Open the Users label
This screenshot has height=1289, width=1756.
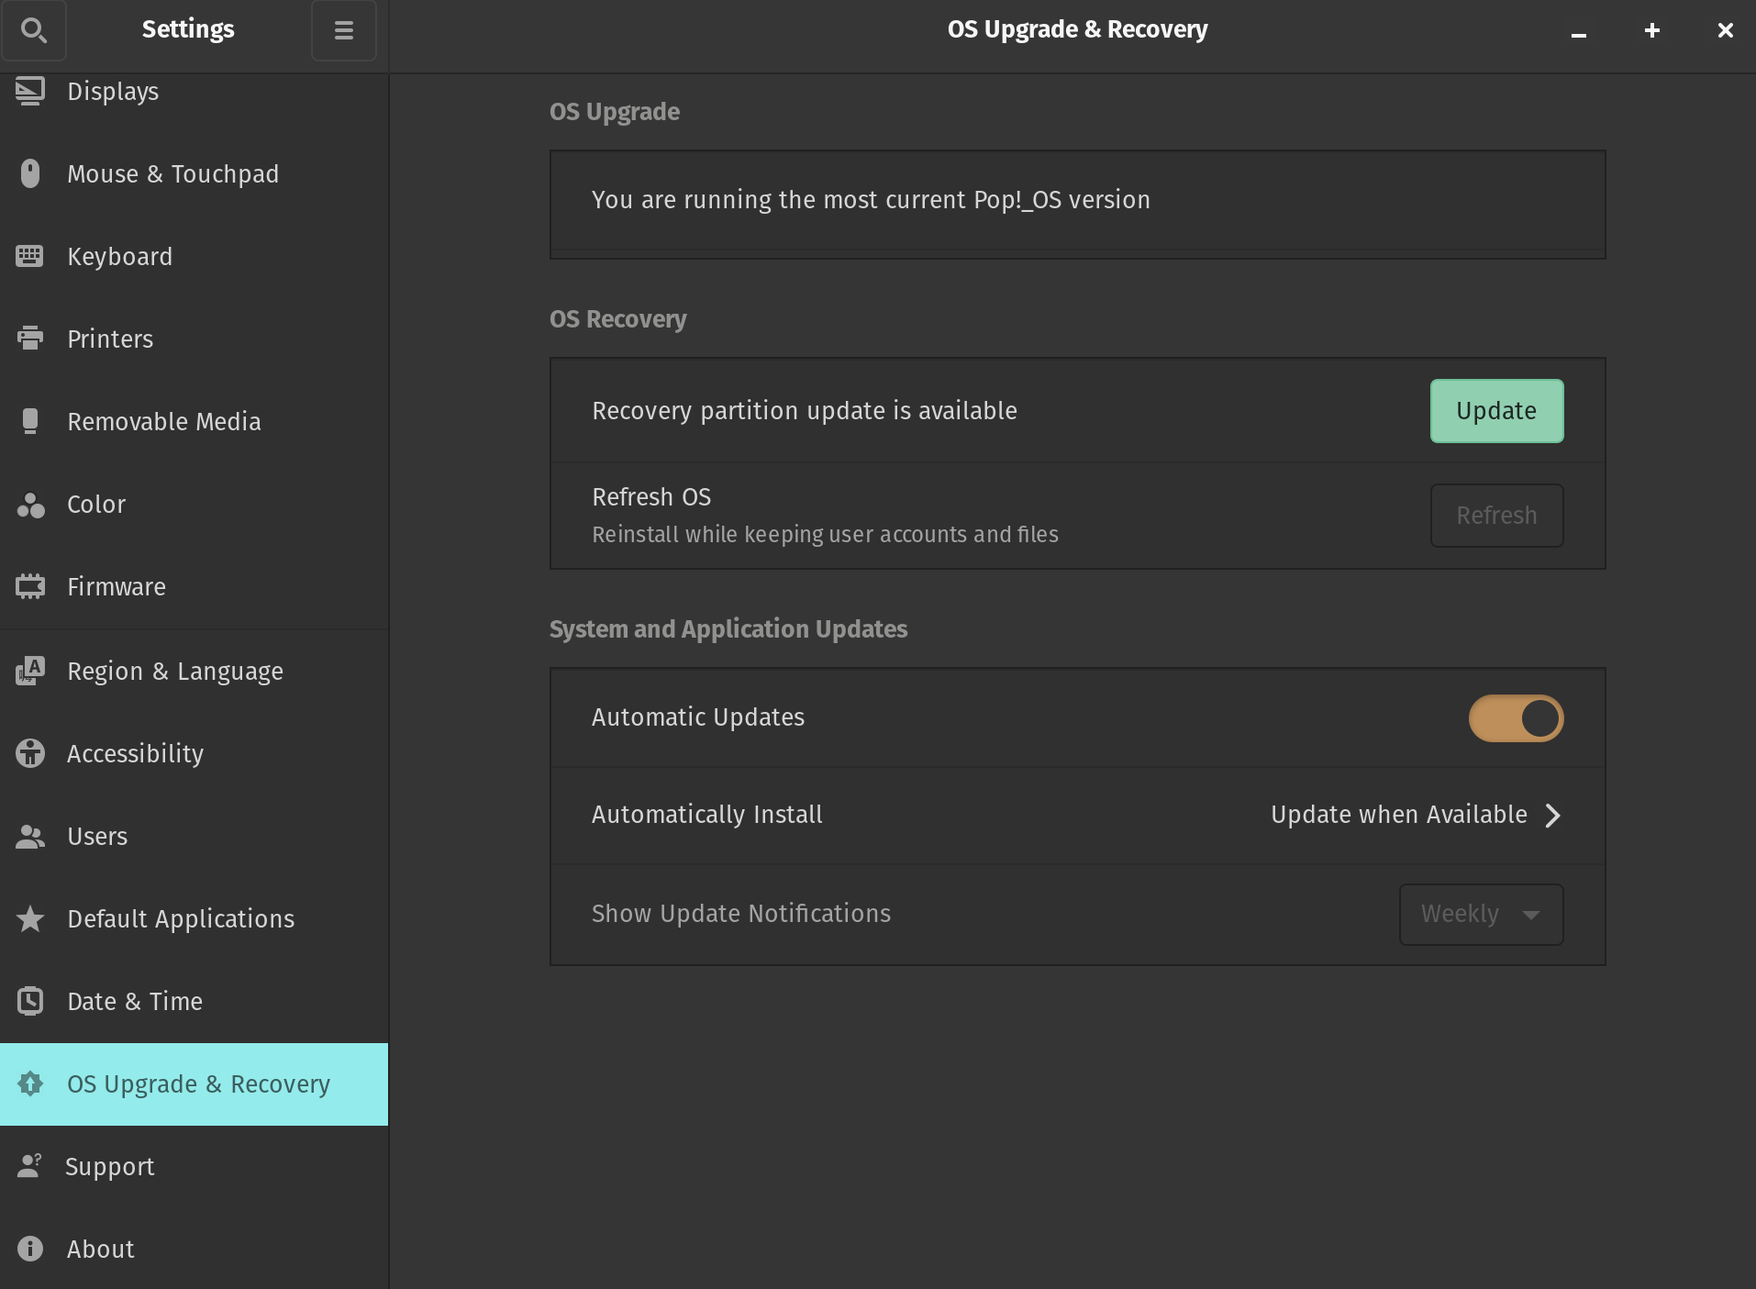[97, 837]
